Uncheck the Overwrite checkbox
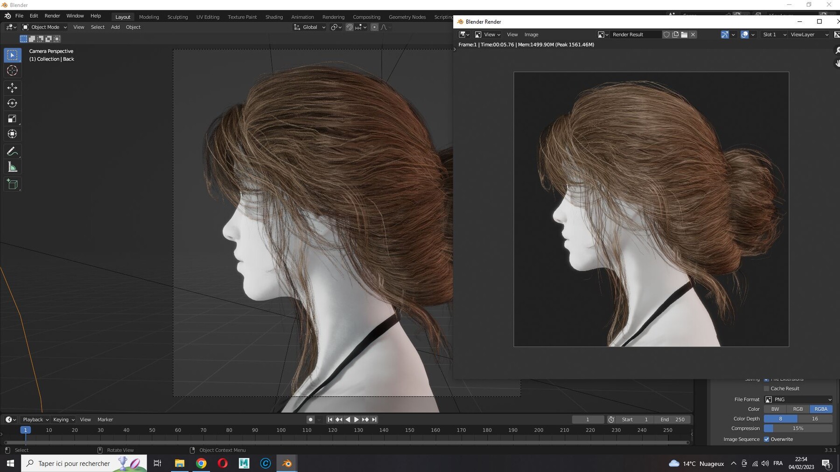The width and height of the screenshot is (840, 472). pyautogui.click(x=766, y=439)
